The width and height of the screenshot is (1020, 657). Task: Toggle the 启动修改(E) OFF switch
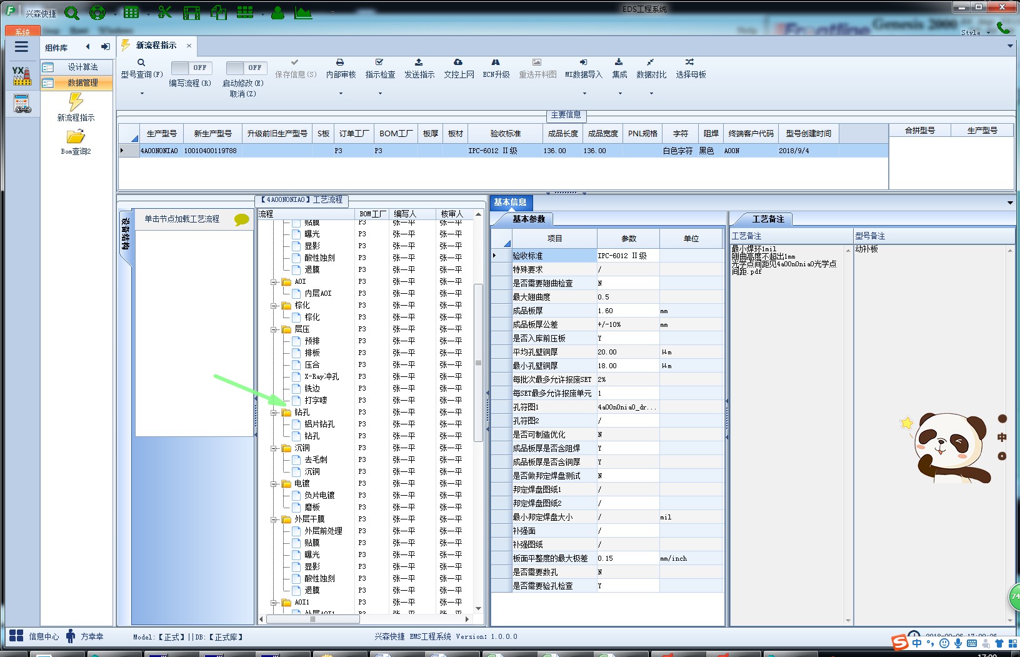(246, 68)
